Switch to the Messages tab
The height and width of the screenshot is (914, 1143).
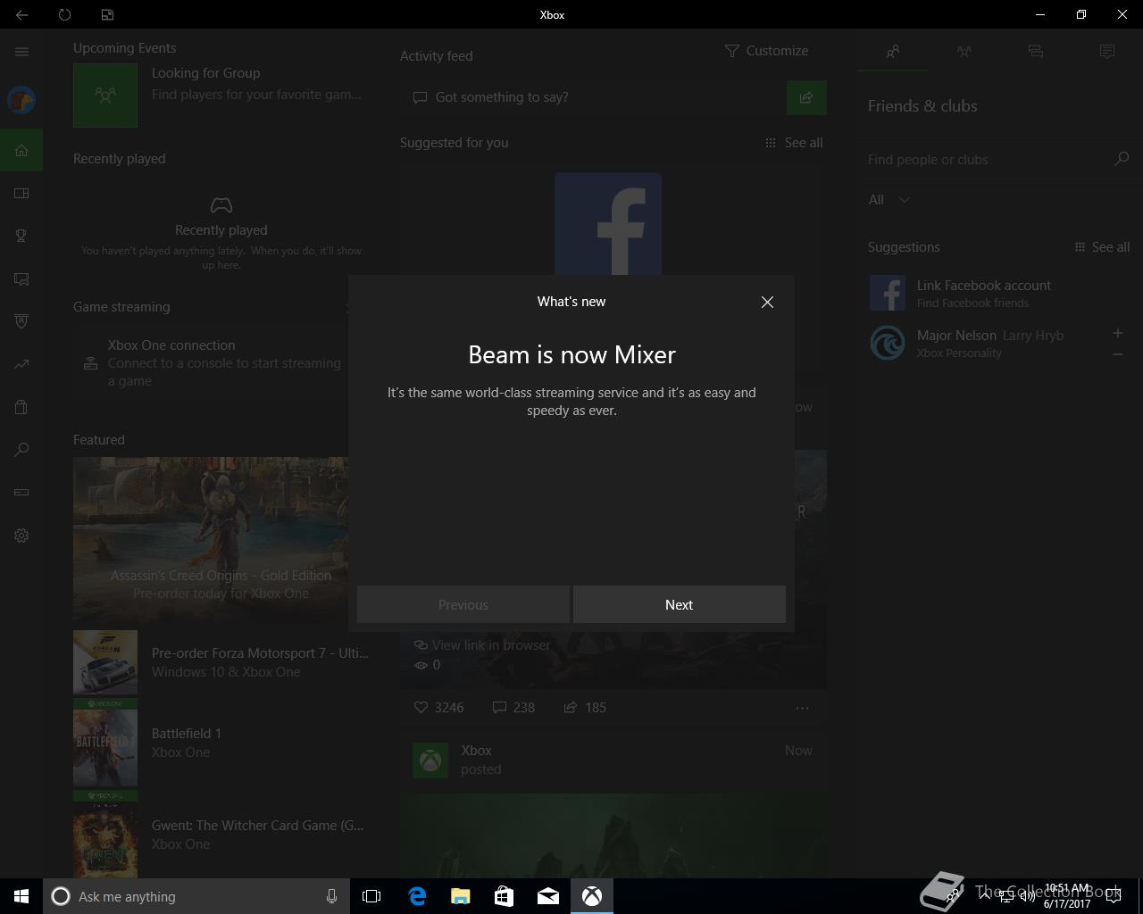pyautogui.click(x=1036, y=52)
